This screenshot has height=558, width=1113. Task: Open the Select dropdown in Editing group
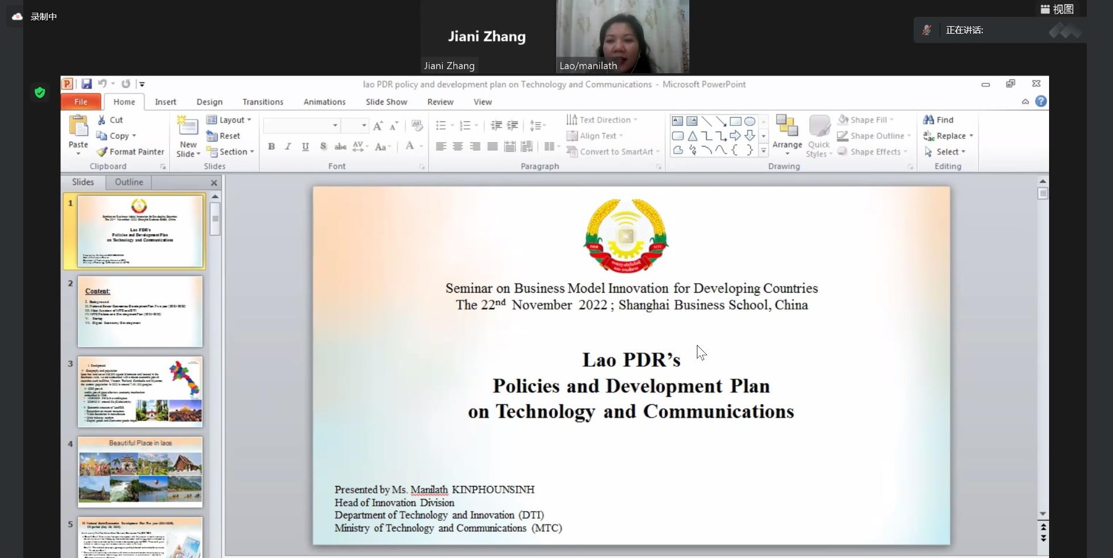pyautogui.click(x=944, y=152)
